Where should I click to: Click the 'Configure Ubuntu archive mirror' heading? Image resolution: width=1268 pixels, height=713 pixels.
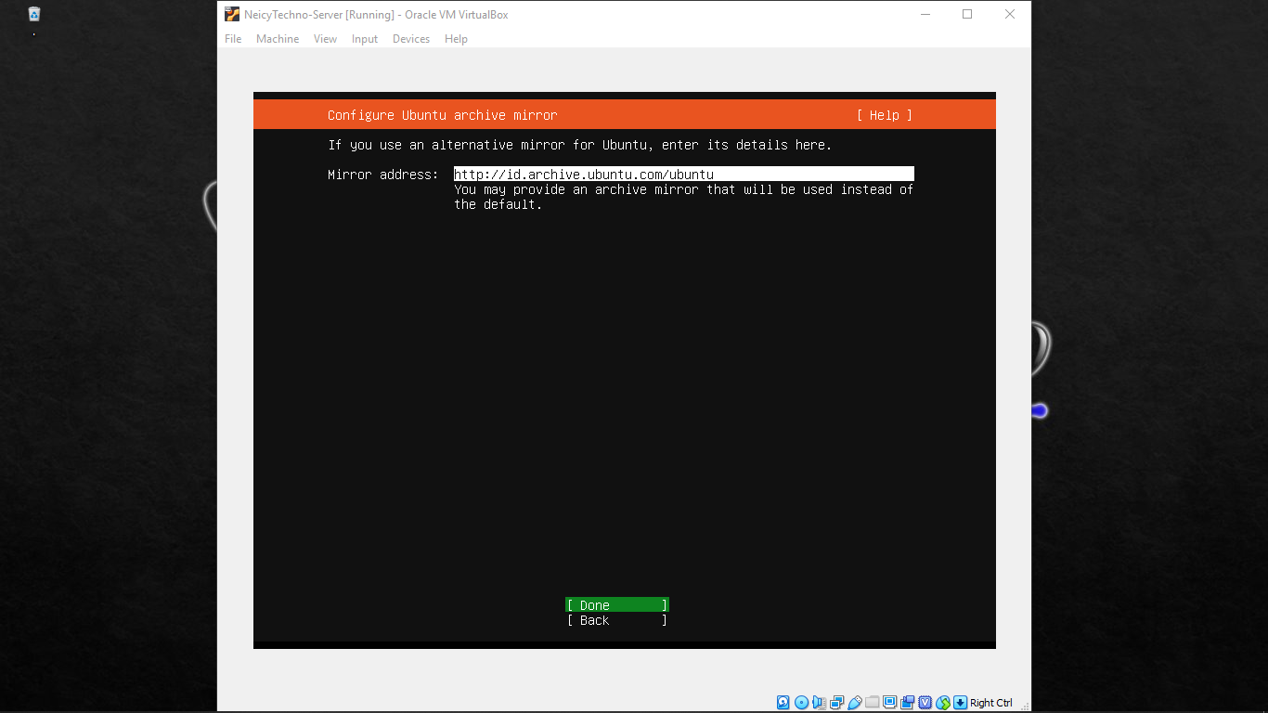(443, 115)
